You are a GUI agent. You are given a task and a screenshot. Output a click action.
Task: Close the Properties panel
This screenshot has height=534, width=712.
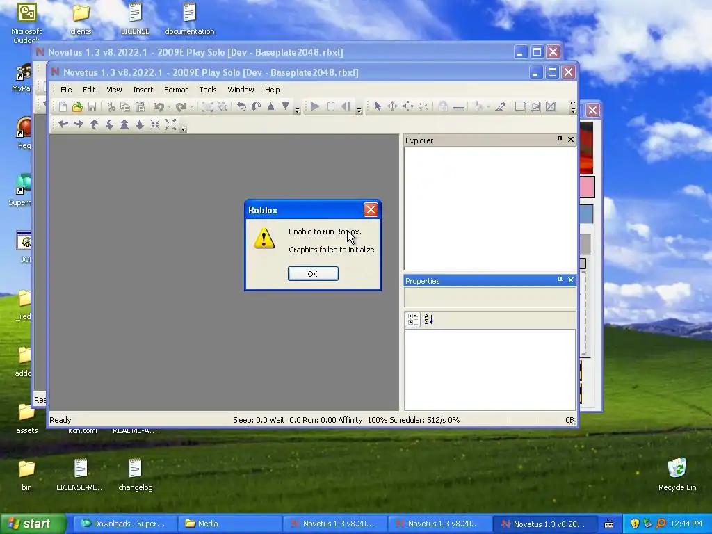tap(571, 280)
